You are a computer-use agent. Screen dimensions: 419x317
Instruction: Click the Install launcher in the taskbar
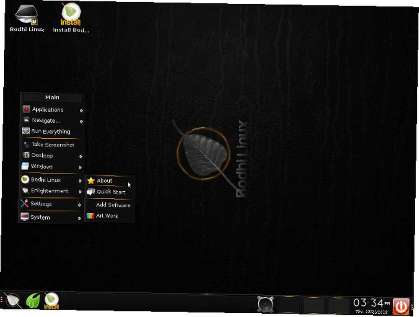(52, 301)
